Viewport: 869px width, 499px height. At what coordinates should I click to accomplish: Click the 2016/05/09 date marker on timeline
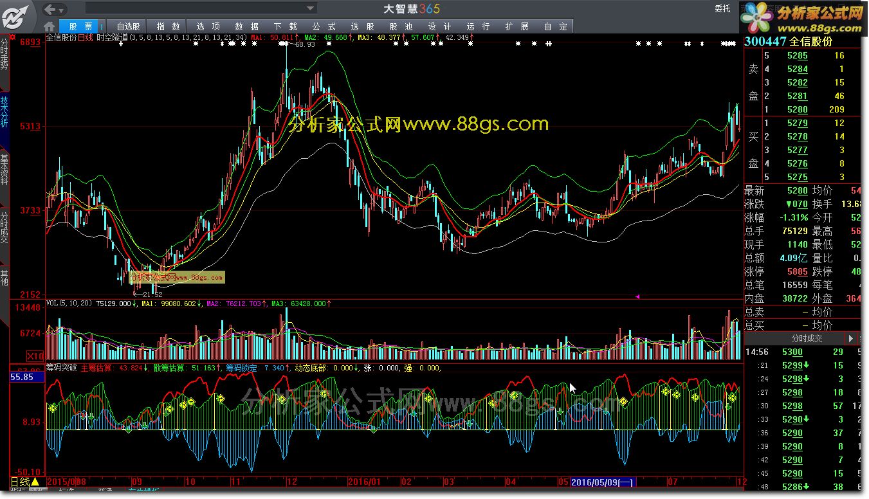(x=602, y=482)
